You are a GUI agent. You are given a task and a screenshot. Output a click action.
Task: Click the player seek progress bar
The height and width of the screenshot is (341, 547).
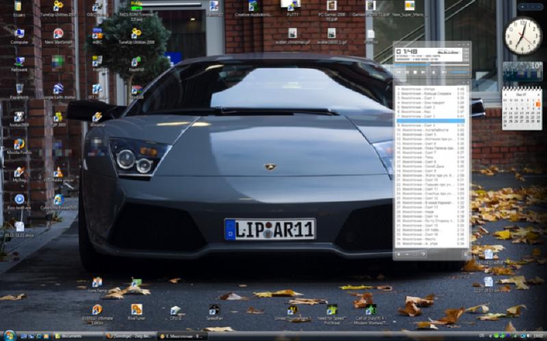[432, 65]
